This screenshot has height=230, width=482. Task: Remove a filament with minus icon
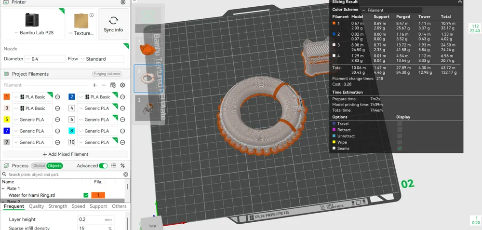pos(104,85)
